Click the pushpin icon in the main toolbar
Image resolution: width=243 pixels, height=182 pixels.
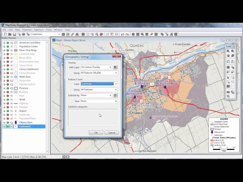151,34
